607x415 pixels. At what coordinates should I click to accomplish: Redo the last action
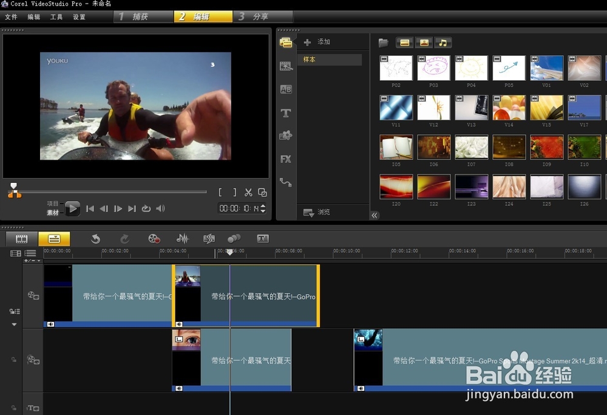tap(124, 239)
